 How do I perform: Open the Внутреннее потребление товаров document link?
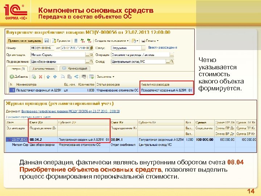pyautogui.click(x=71, y=111)
